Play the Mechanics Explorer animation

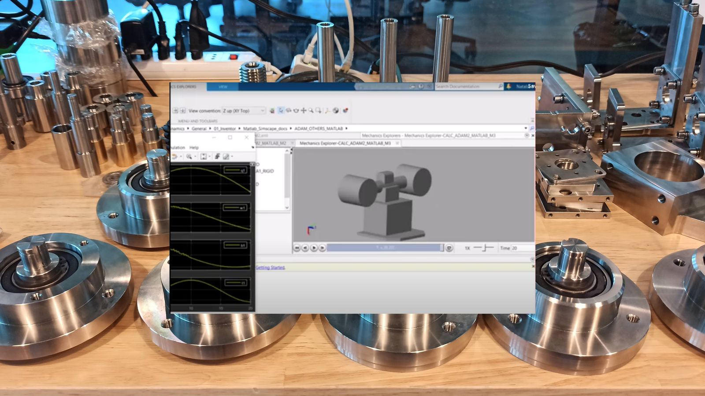click(314, 248)
